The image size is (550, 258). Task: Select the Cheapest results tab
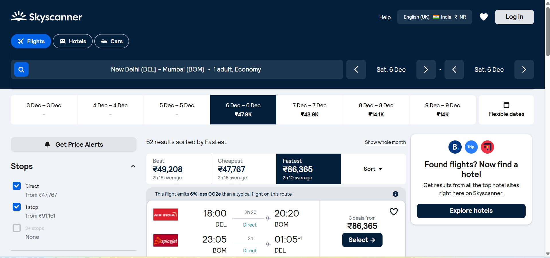point(243,169)
